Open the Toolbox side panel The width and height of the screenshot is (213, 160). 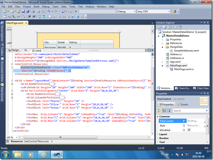tap(2, 50)
